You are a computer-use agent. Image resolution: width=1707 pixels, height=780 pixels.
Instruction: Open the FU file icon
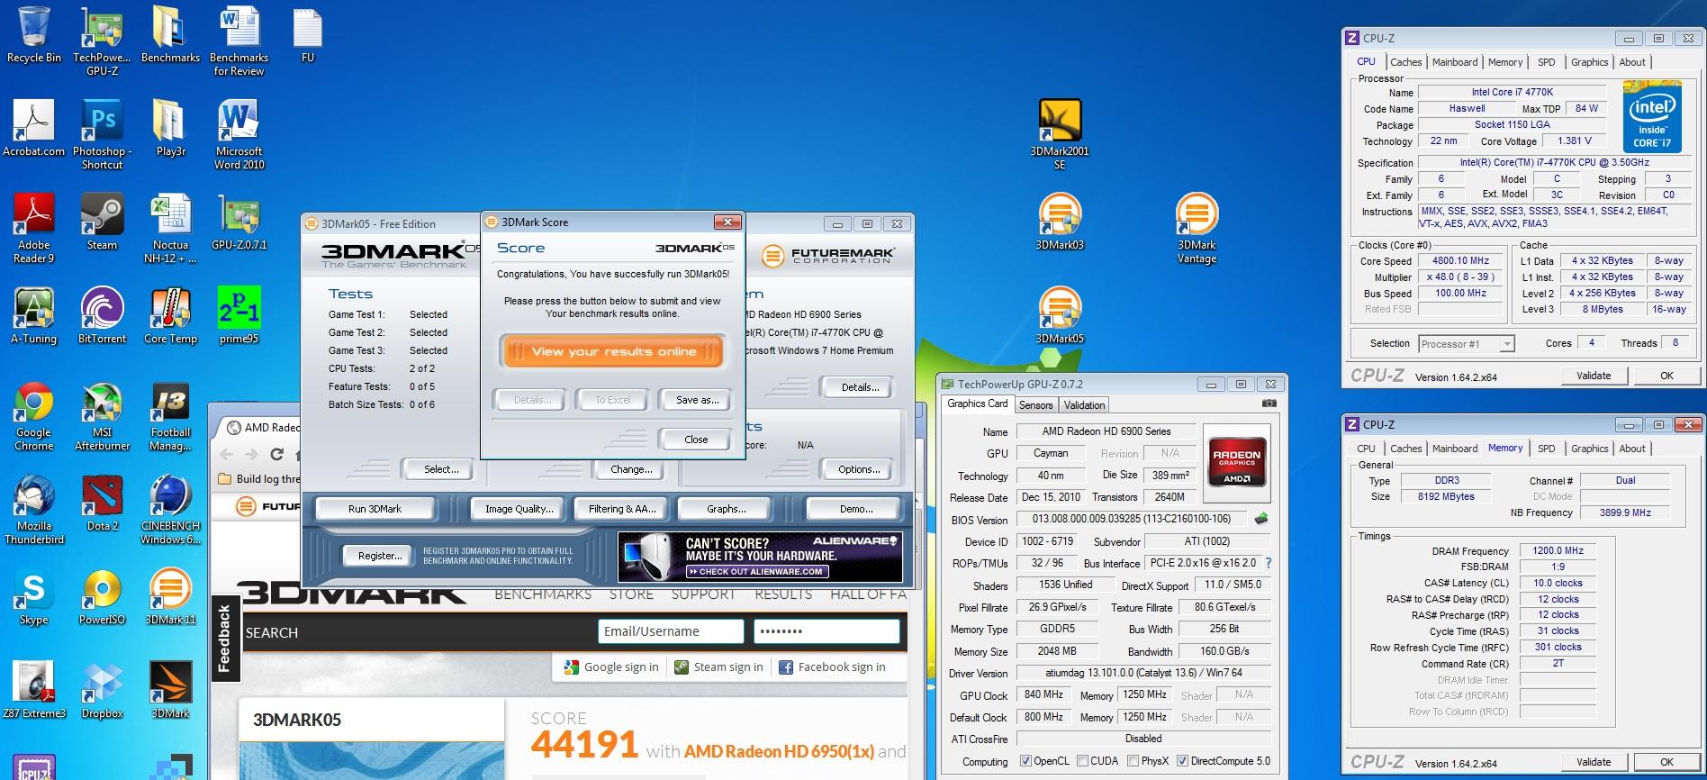click(x=307, y=36)
